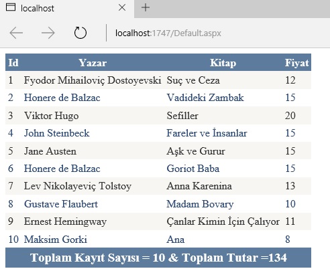This screenshot has height=279, width=330.
Task: Click the Id column header
Action: (13, 63)
